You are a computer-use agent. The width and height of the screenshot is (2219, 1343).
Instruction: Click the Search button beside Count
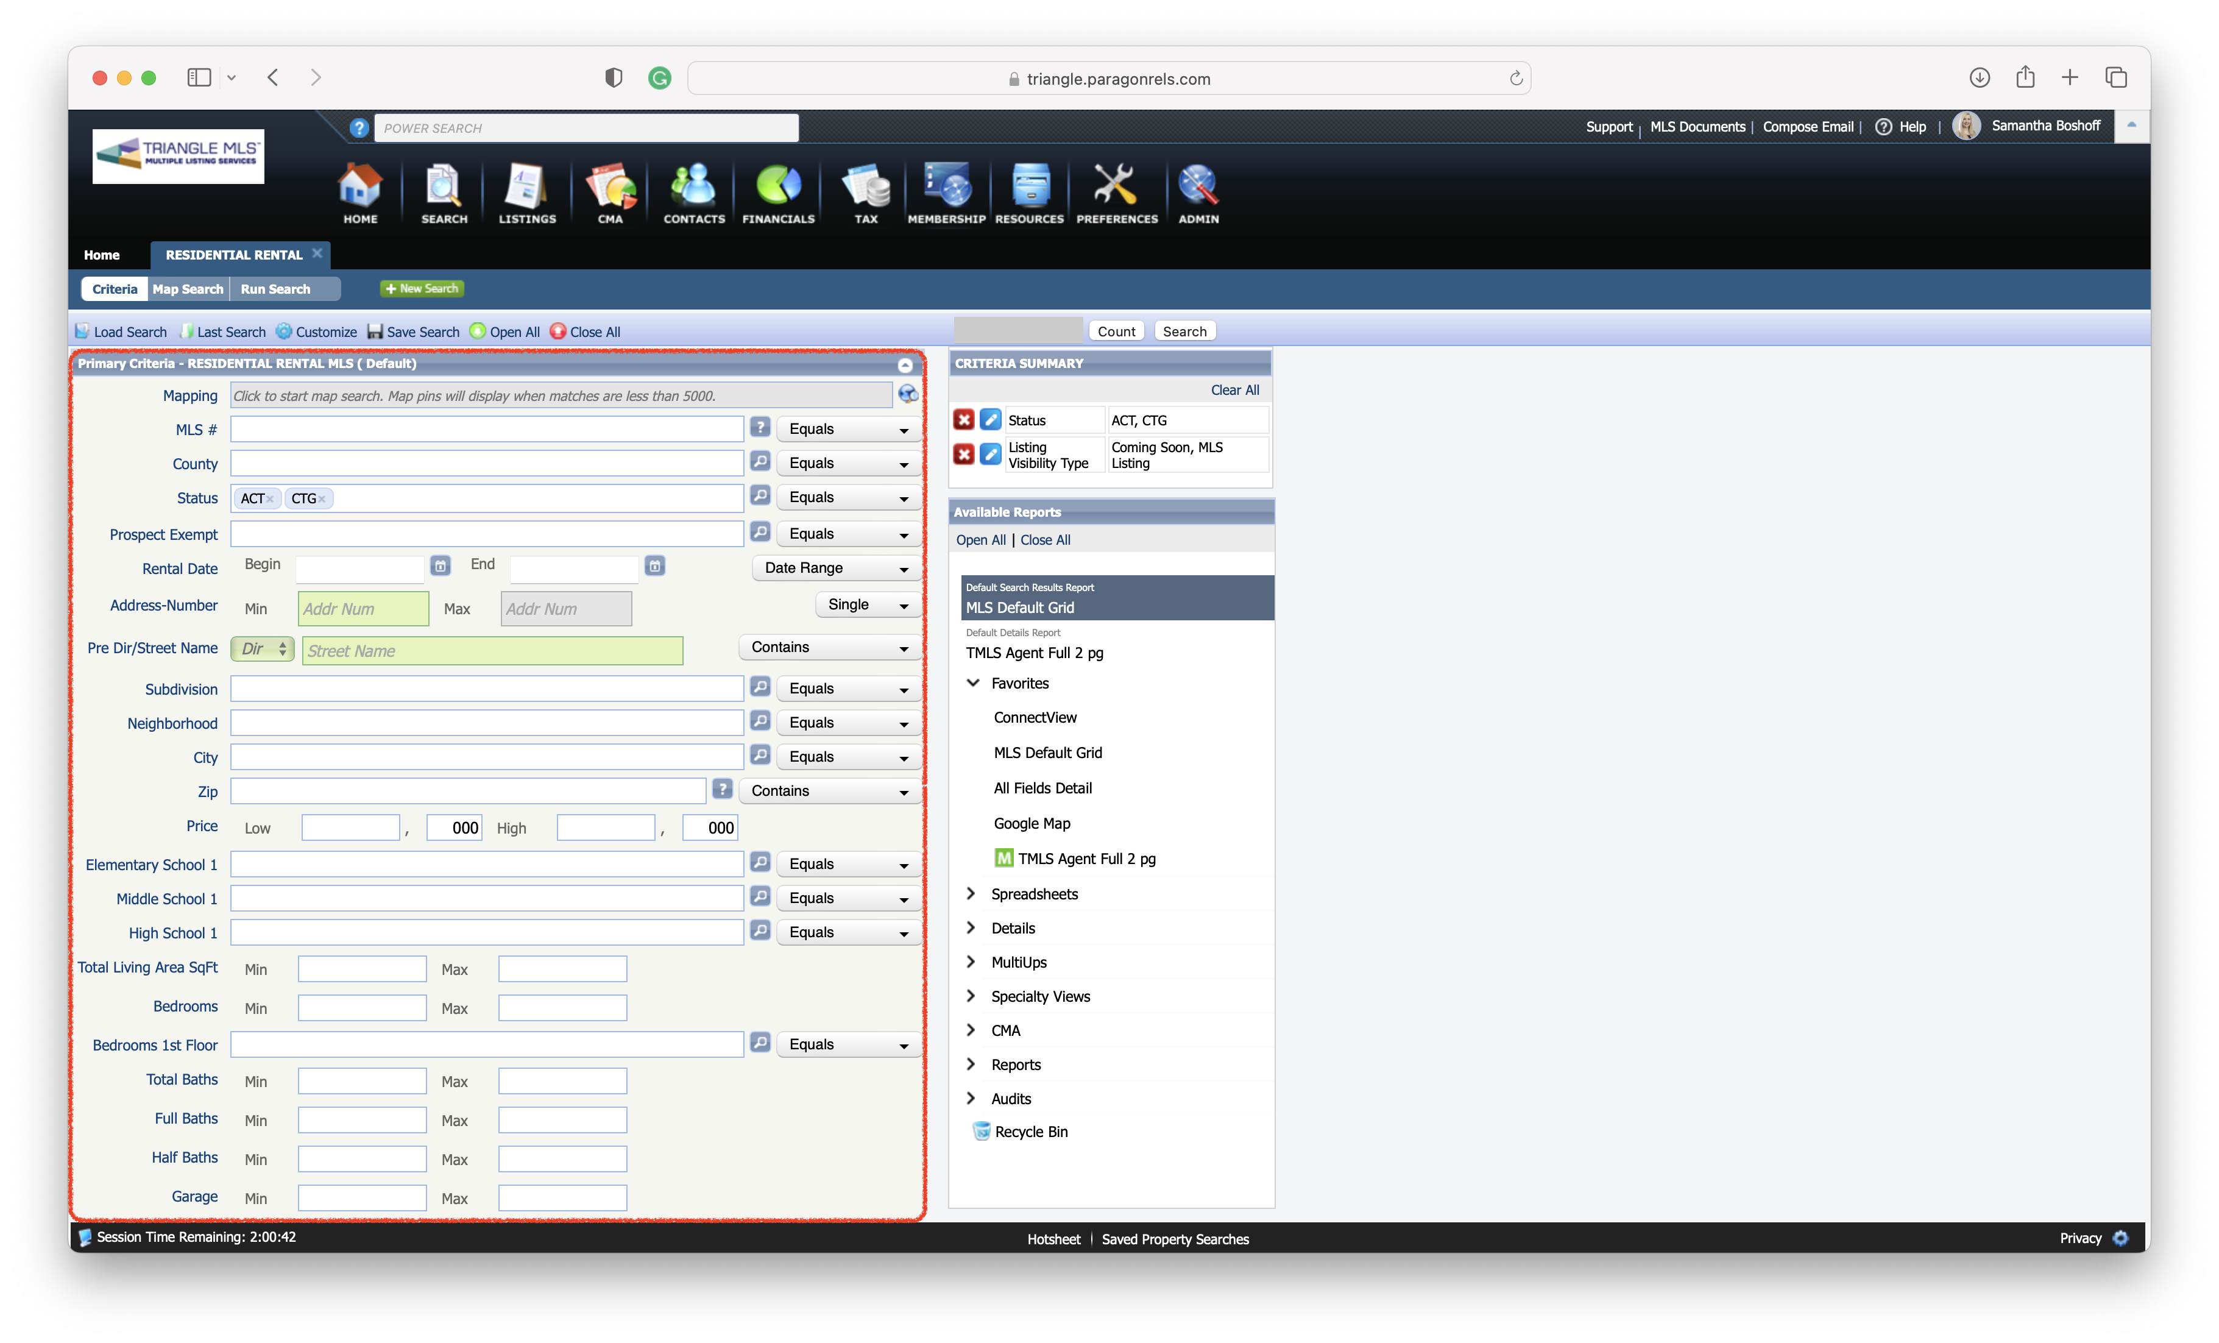[x=1184, y=331]
